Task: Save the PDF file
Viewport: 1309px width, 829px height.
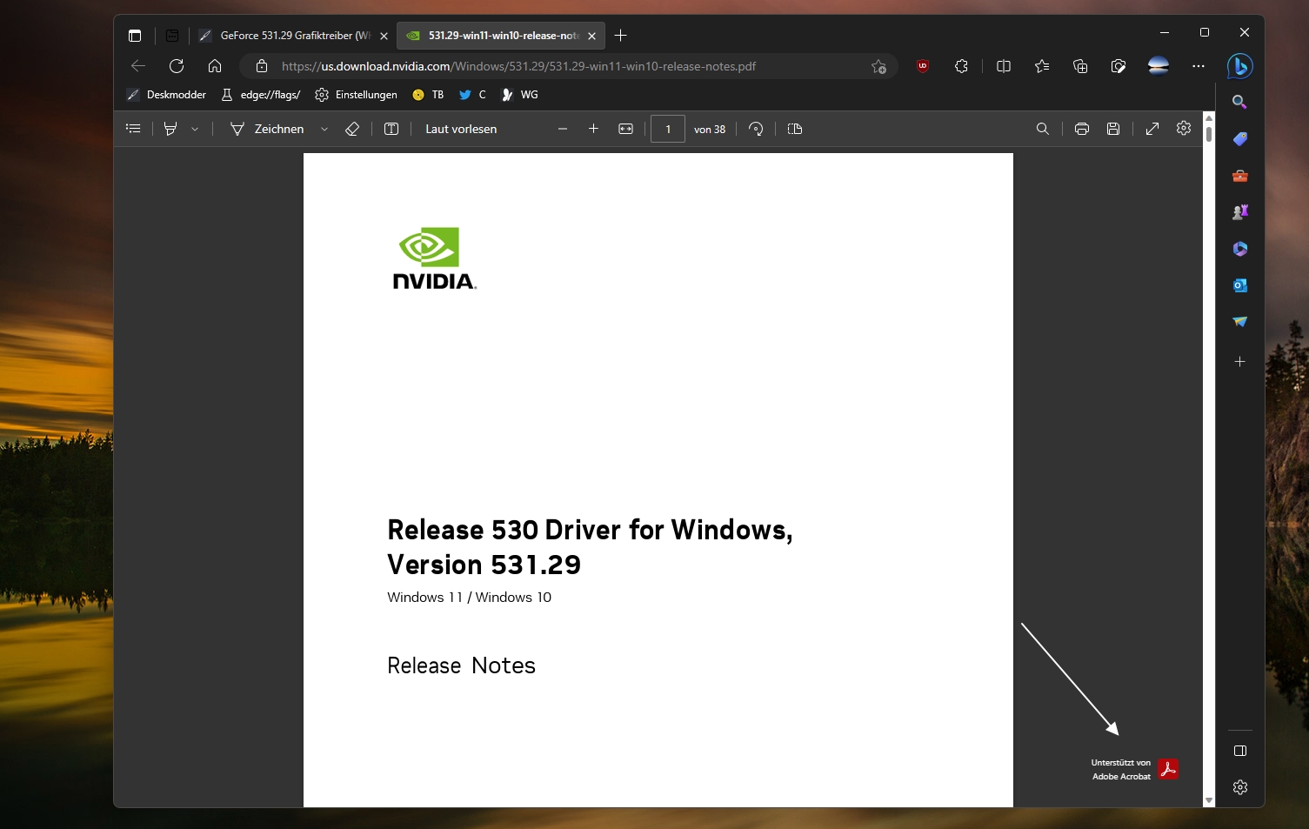Action: click(1113, 129)
